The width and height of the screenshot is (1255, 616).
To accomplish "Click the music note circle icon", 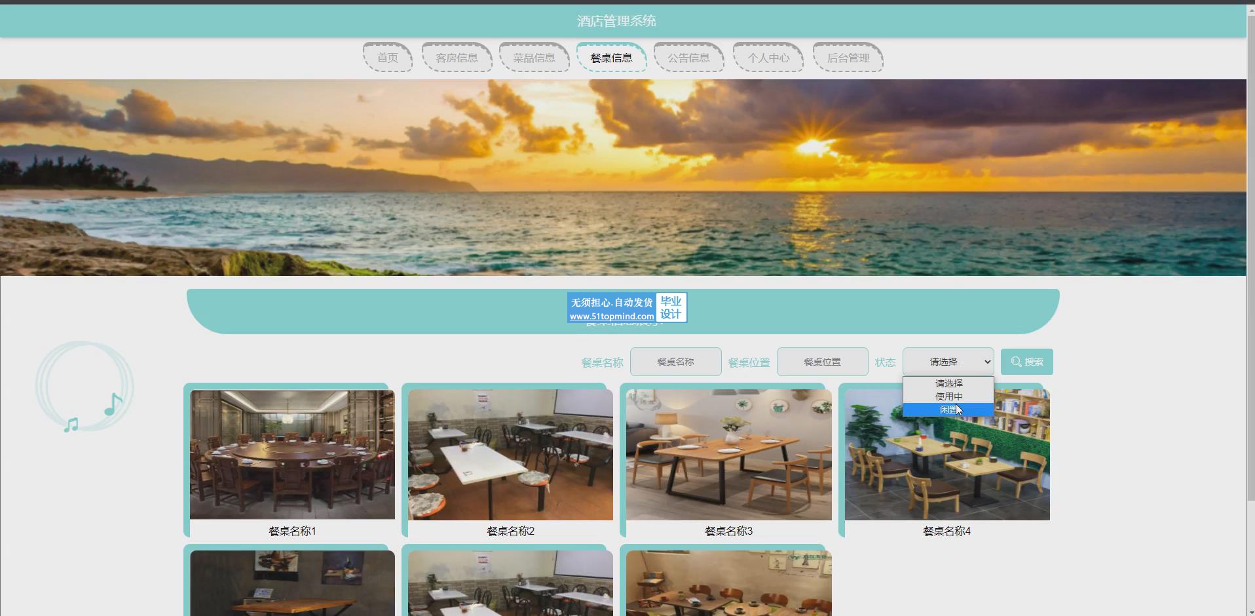I will [x=84, y=387].
